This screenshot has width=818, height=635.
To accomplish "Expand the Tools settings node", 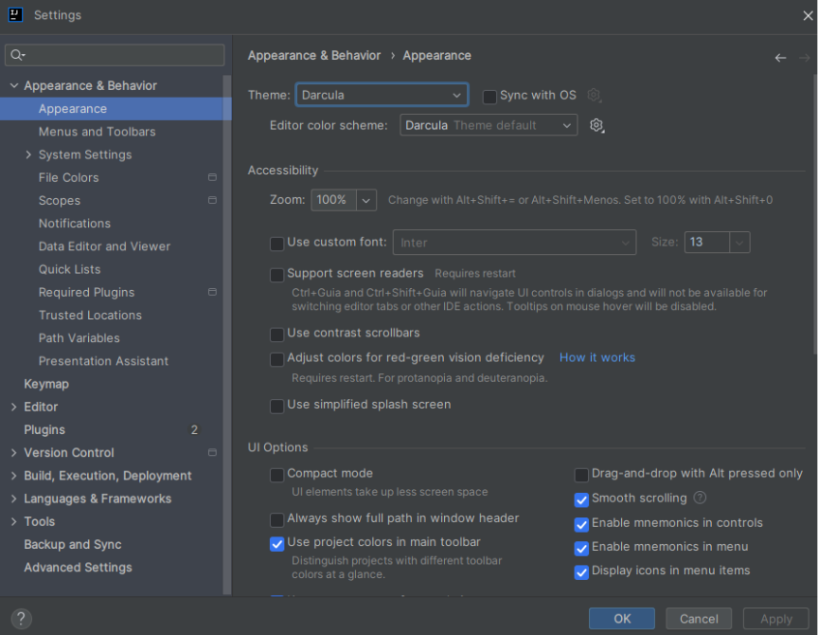I will pos(14,521).
